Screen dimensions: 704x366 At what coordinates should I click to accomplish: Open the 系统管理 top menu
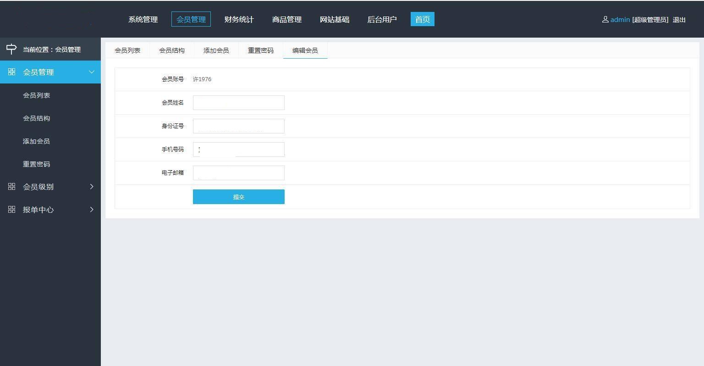tap(143, 19)
